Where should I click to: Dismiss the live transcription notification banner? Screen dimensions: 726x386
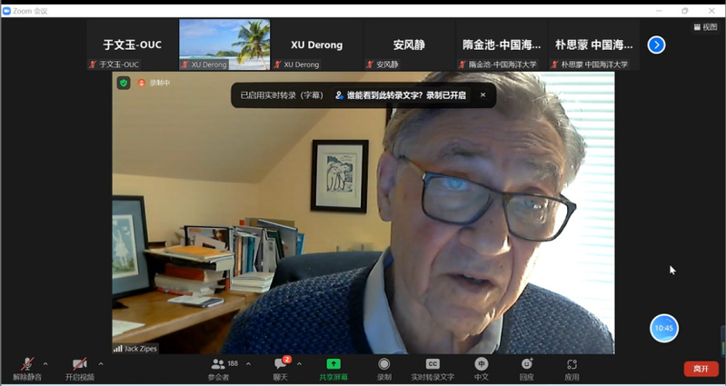click(x=482, y=94)
